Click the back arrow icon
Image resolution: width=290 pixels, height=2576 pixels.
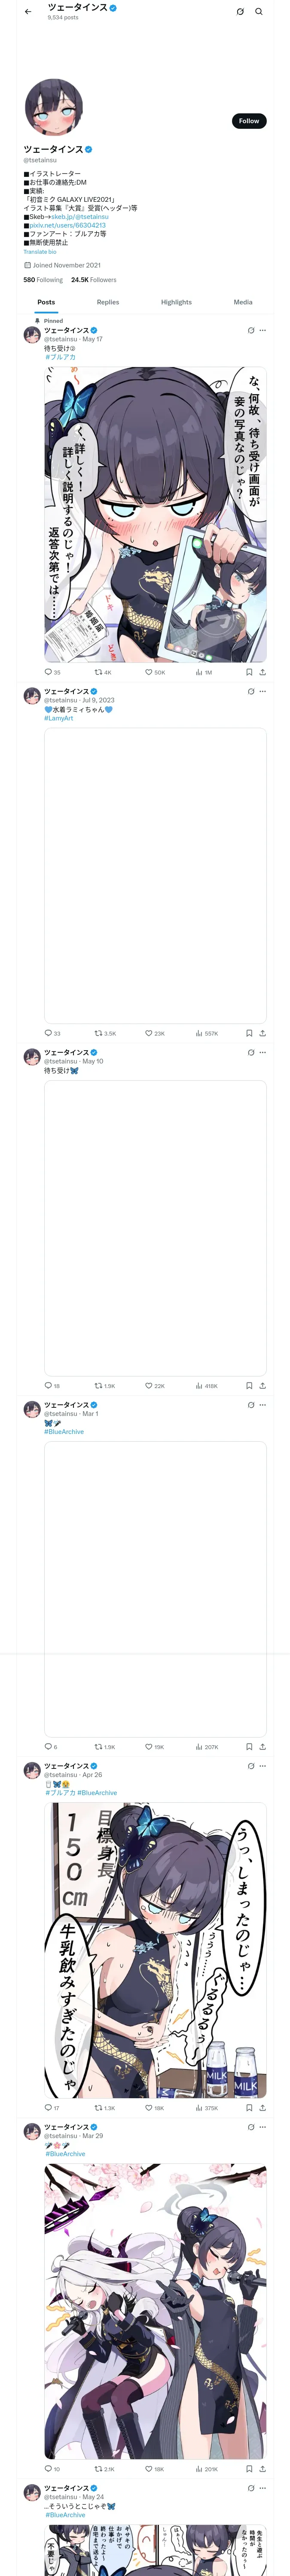[x=28, y=12]
